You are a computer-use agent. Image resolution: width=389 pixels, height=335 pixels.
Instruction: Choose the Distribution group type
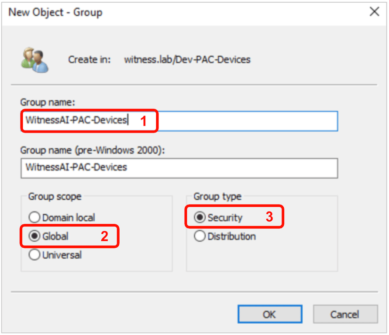pyautogui.click(x=200, y=236)
